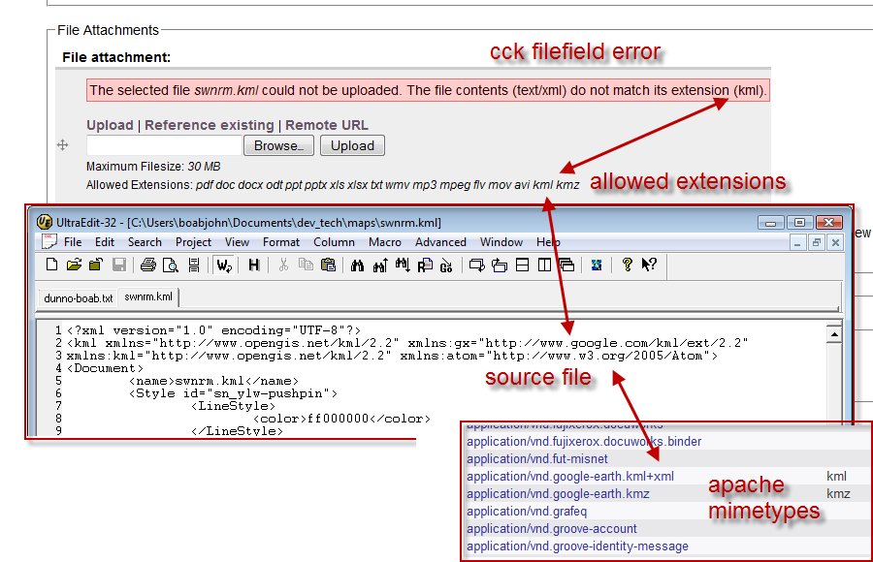Open print preview

(x=171, y=264)
